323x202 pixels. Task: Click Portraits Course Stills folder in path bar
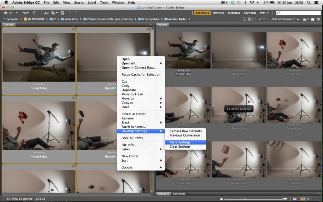coord(108,19)
